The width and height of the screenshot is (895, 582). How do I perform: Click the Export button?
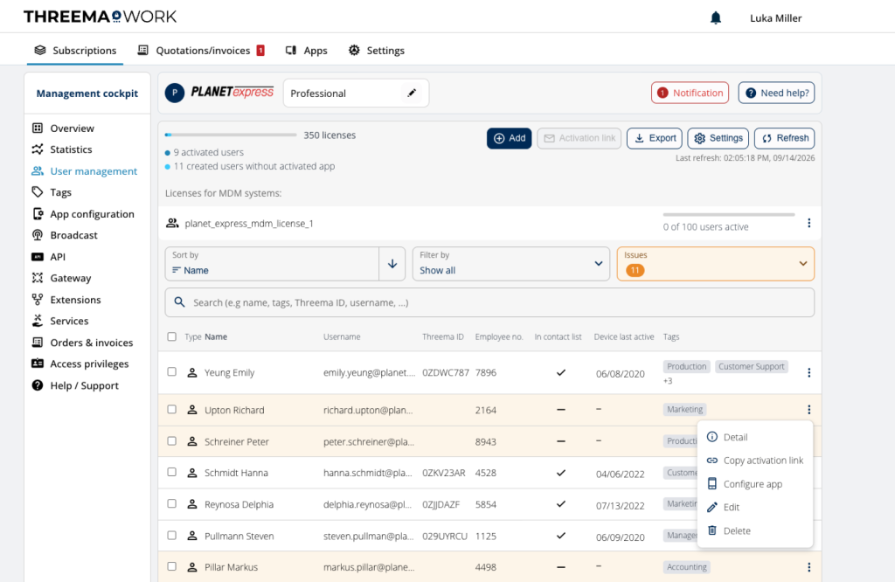(x=655, y=138)
